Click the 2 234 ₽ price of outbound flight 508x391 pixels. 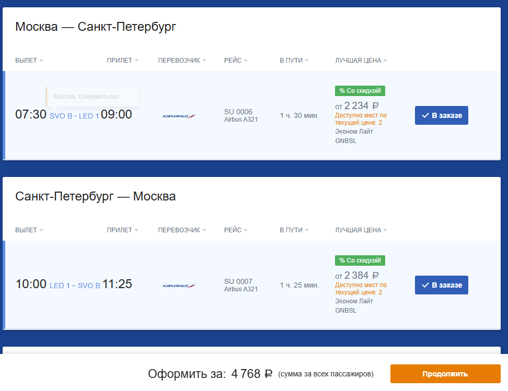361,106
